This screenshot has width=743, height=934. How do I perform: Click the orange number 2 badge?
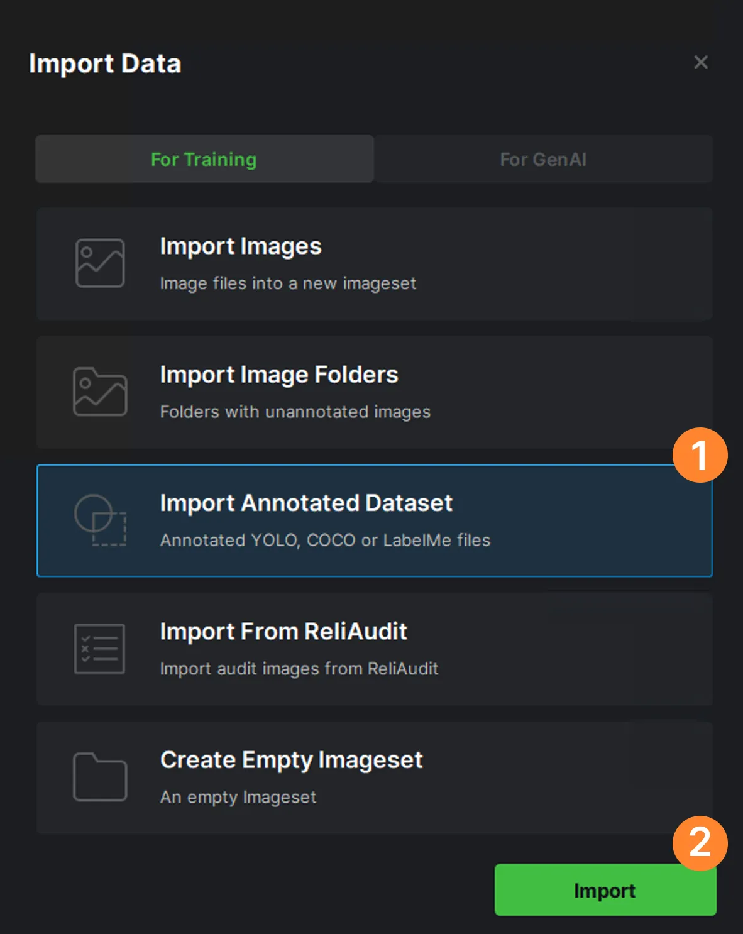coord(700,843)
